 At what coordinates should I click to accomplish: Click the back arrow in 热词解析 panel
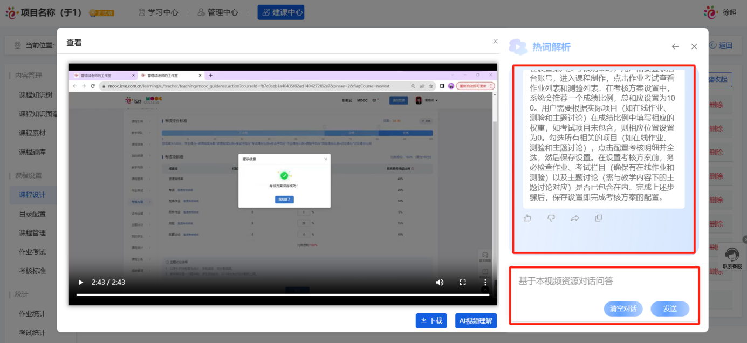point(675,46)
